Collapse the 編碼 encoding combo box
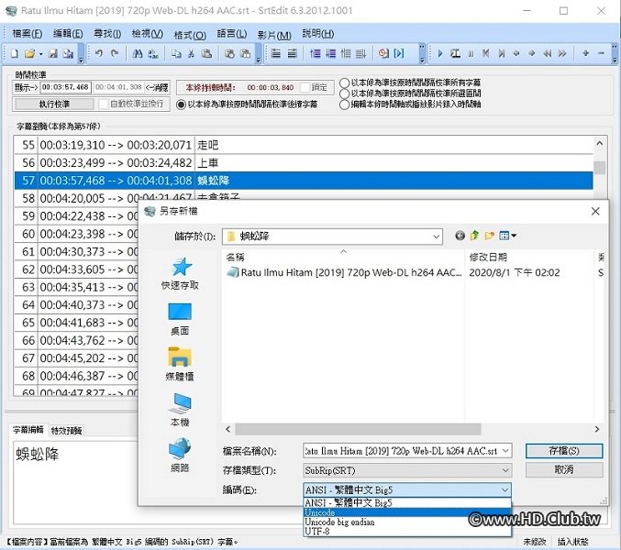Image resolution: width=621 pixels, height=550 pixels. pos(505,489)
